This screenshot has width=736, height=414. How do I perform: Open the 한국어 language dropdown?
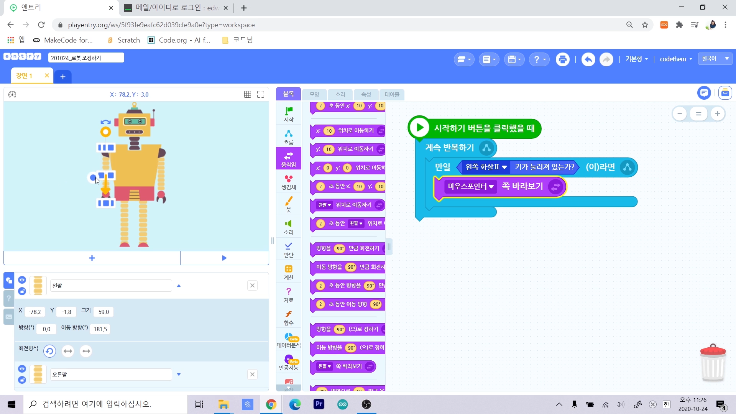715,59
